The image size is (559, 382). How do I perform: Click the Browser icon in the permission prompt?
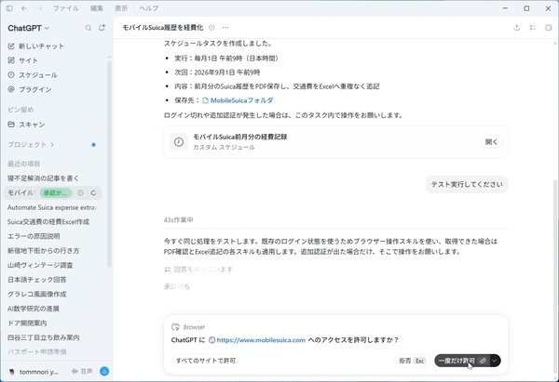click(175, 327)
